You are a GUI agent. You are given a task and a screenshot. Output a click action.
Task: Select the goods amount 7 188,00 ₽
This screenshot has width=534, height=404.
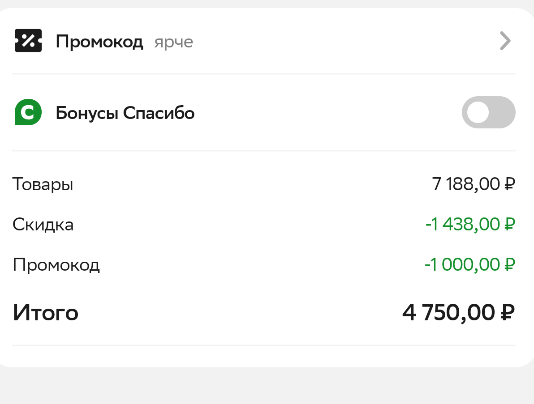tap(474, 184)
